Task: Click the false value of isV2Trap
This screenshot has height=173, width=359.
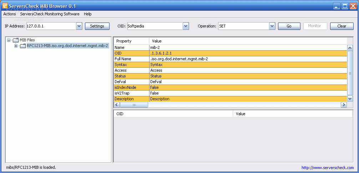Action: coord(248,93)
